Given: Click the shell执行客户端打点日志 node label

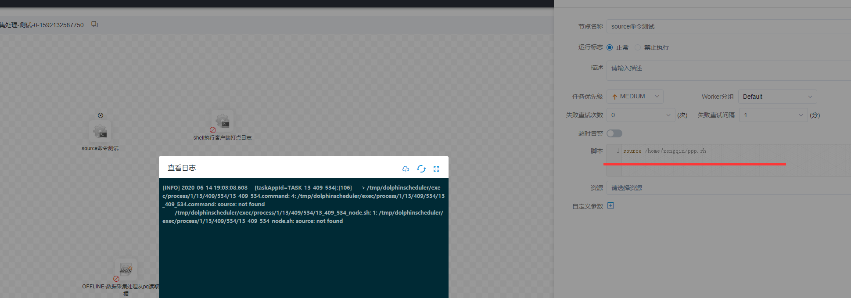Looking at the screenshot, I should click(x=223, y=138).
